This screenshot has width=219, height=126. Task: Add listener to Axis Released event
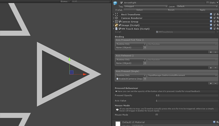(211, 68)
